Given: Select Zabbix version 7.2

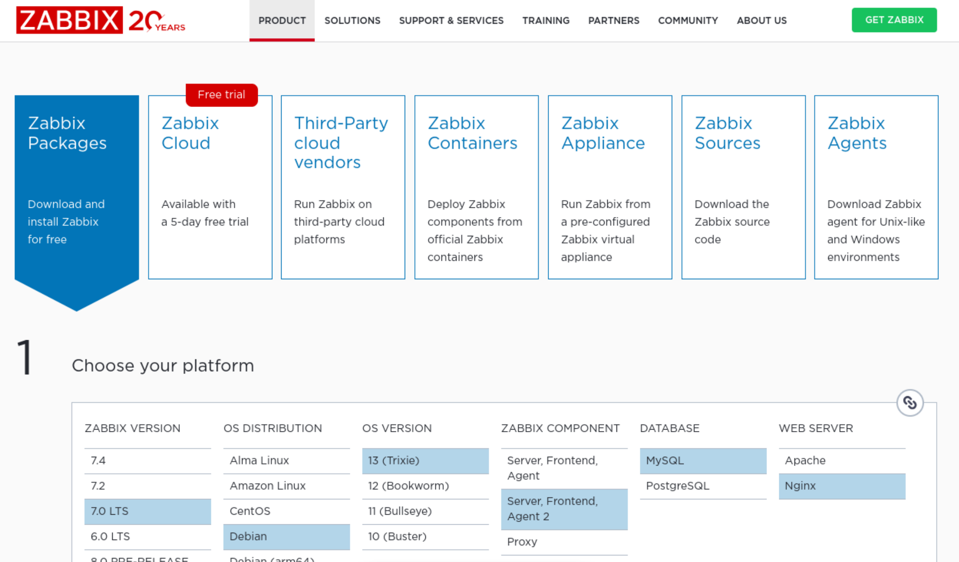Looking at the screenshot, I should point(148,486).
